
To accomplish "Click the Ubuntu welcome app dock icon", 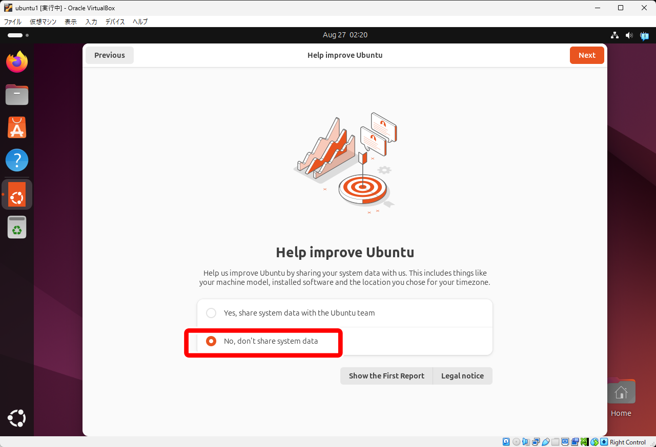I will click(x=17, y=194).
